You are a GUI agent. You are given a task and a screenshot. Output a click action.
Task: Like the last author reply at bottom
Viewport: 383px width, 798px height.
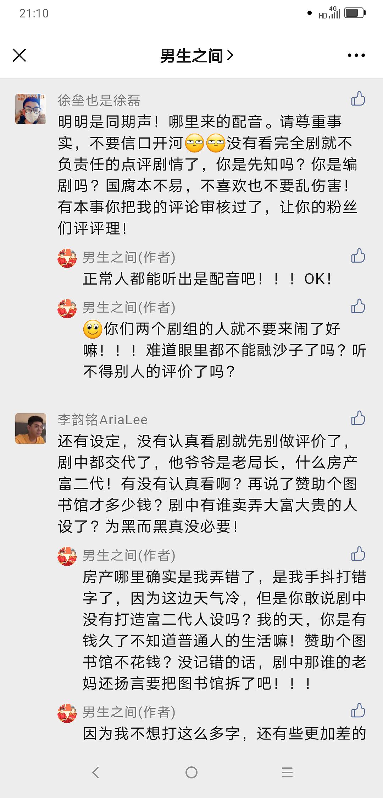coord(358,711)
